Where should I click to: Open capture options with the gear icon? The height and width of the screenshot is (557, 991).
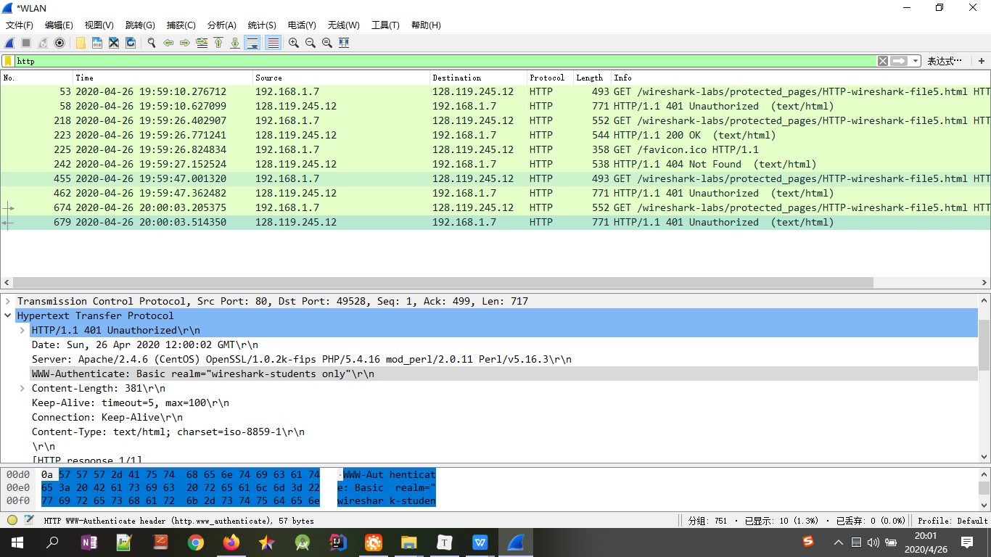(59, 43)
